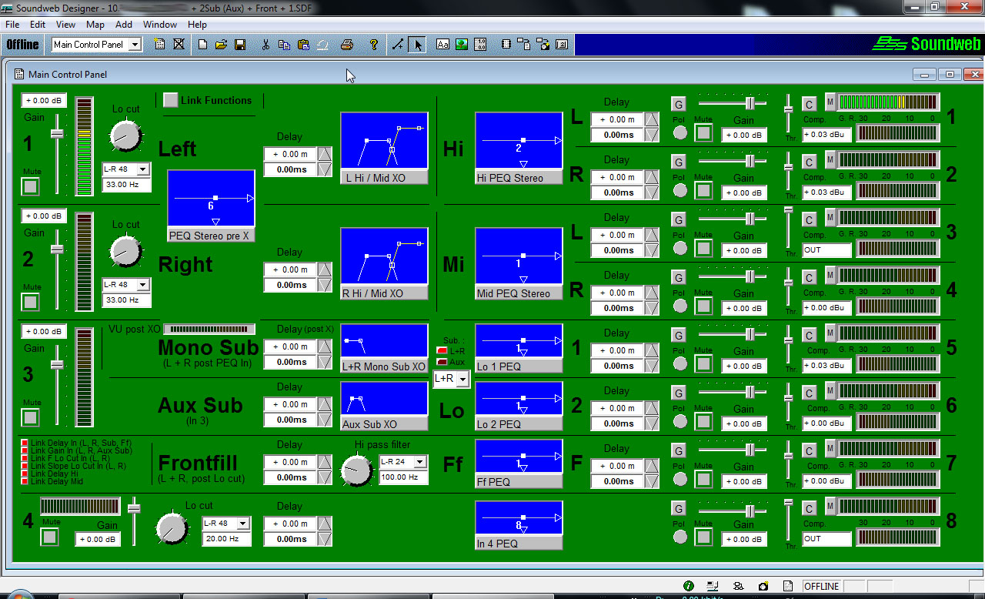Click the Open folder toolbar icon
985x599 pixels.
pyautogui.click(x=222, y=45)
